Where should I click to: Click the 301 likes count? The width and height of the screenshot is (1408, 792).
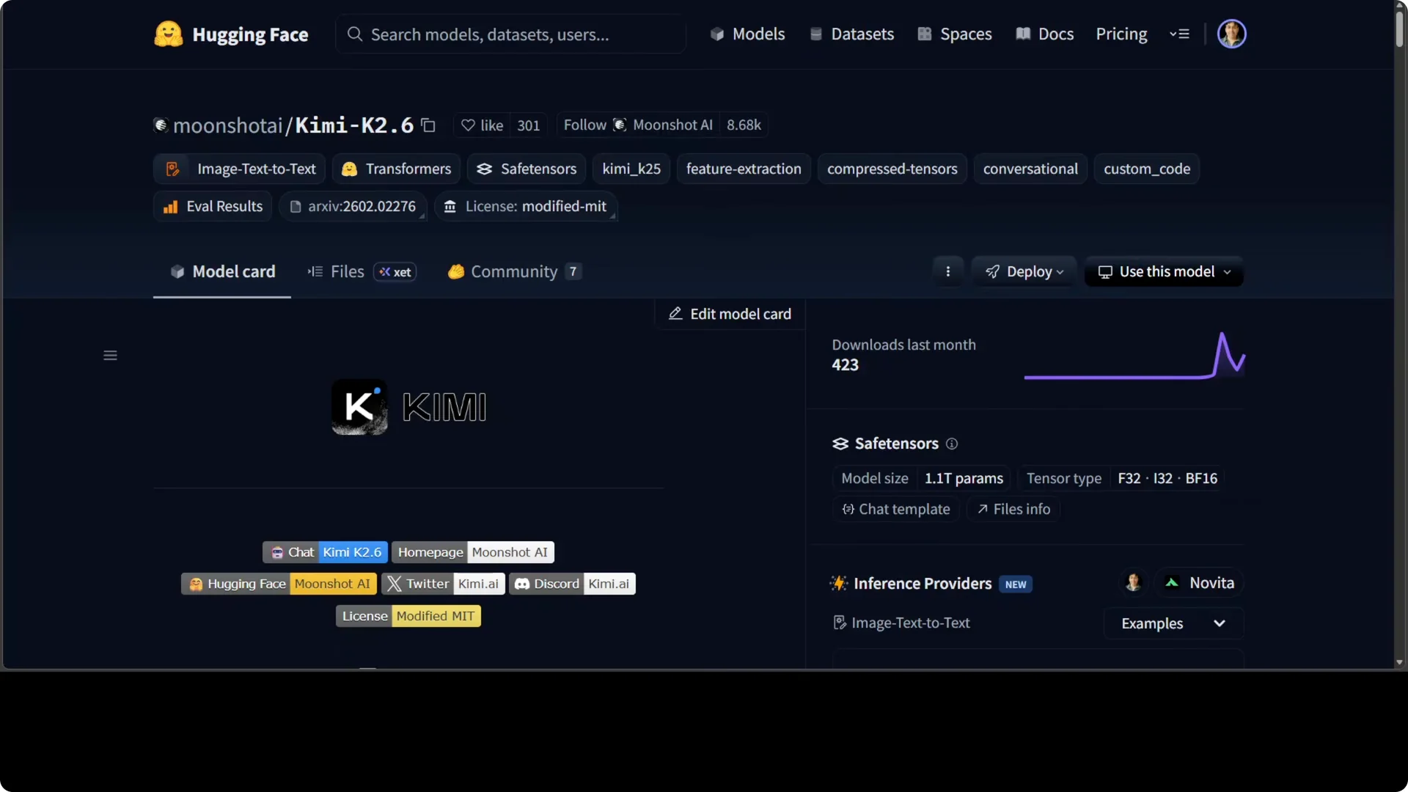click(x=528, y=125)
